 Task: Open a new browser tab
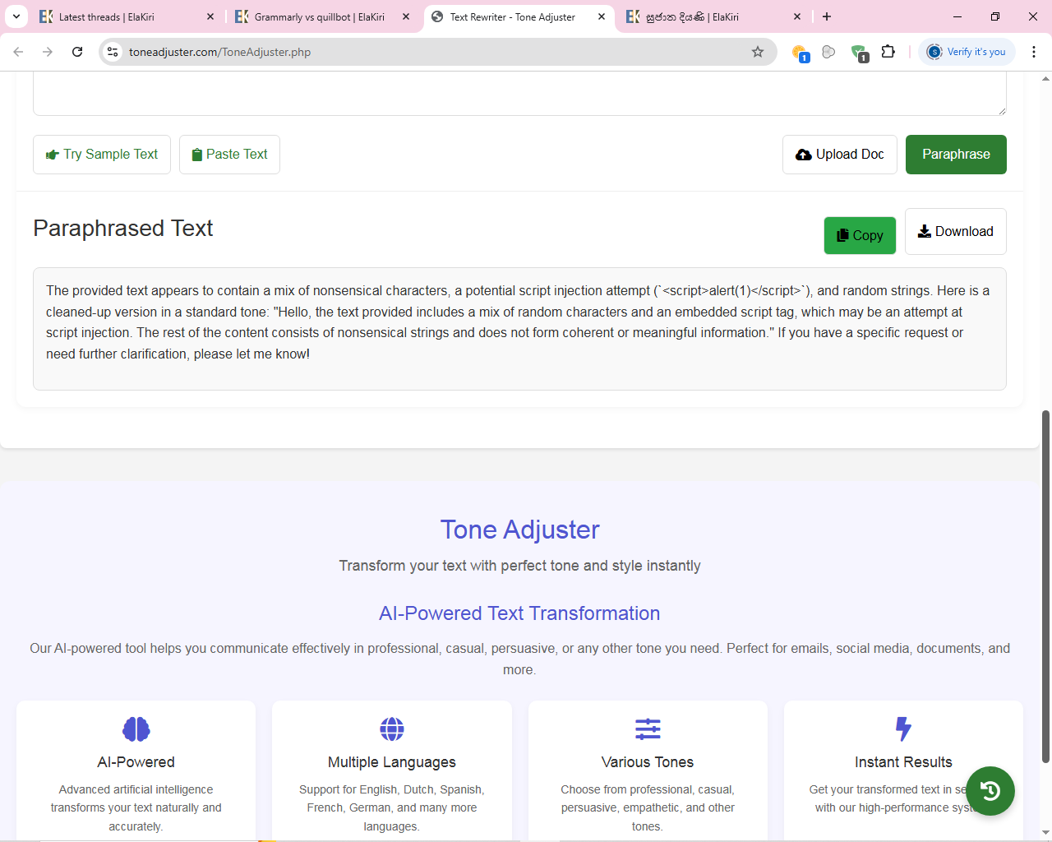coord(827,16)
